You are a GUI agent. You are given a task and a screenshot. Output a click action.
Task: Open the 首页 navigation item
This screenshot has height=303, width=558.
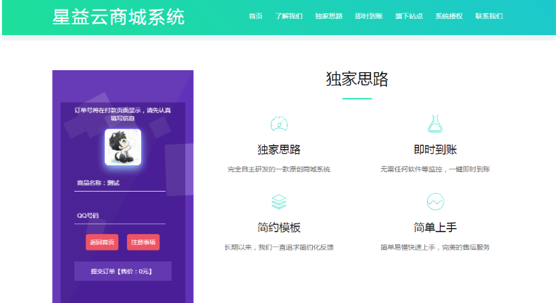(x=255, y=16)
